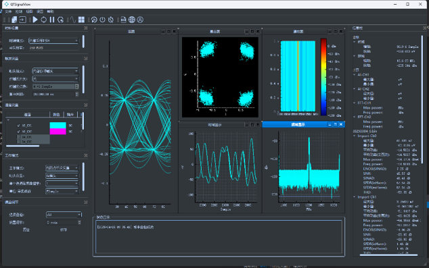
Task: Click the import arrow toolbar icon
Action: tap(23, 20)
